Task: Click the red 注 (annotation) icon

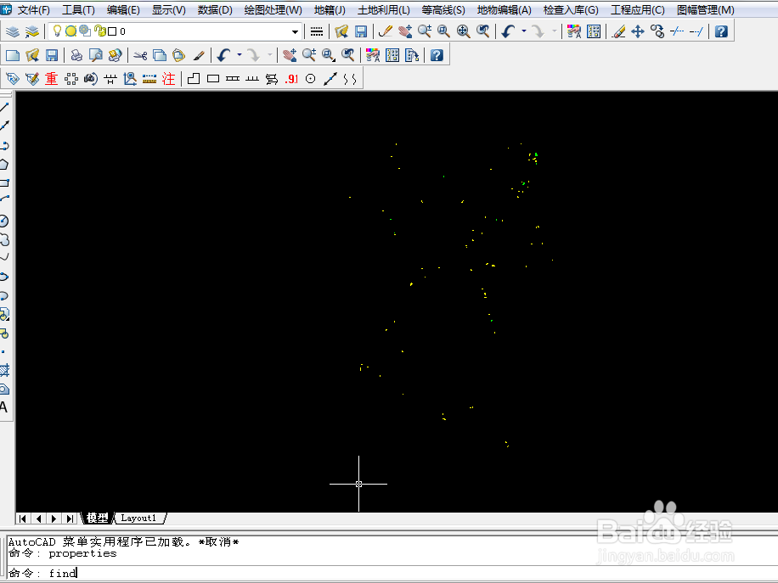Action: [x=169, y=79]
